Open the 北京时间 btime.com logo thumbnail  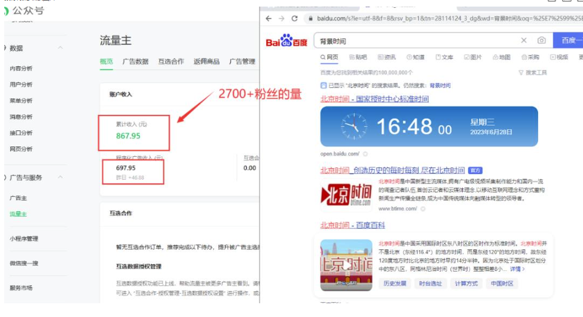[346, 195]
